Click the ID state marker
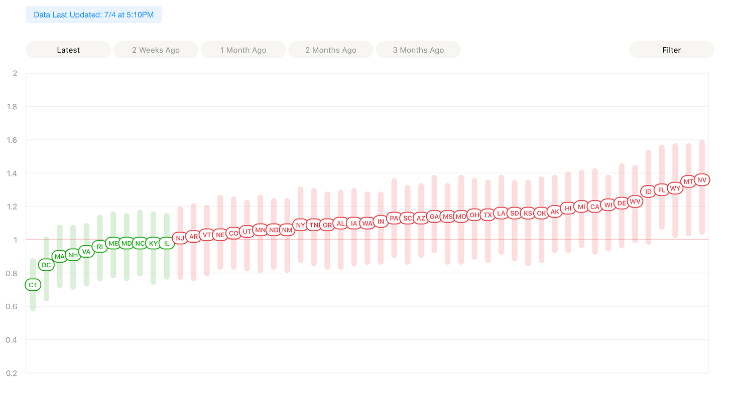731x399 pixels. 648,191
